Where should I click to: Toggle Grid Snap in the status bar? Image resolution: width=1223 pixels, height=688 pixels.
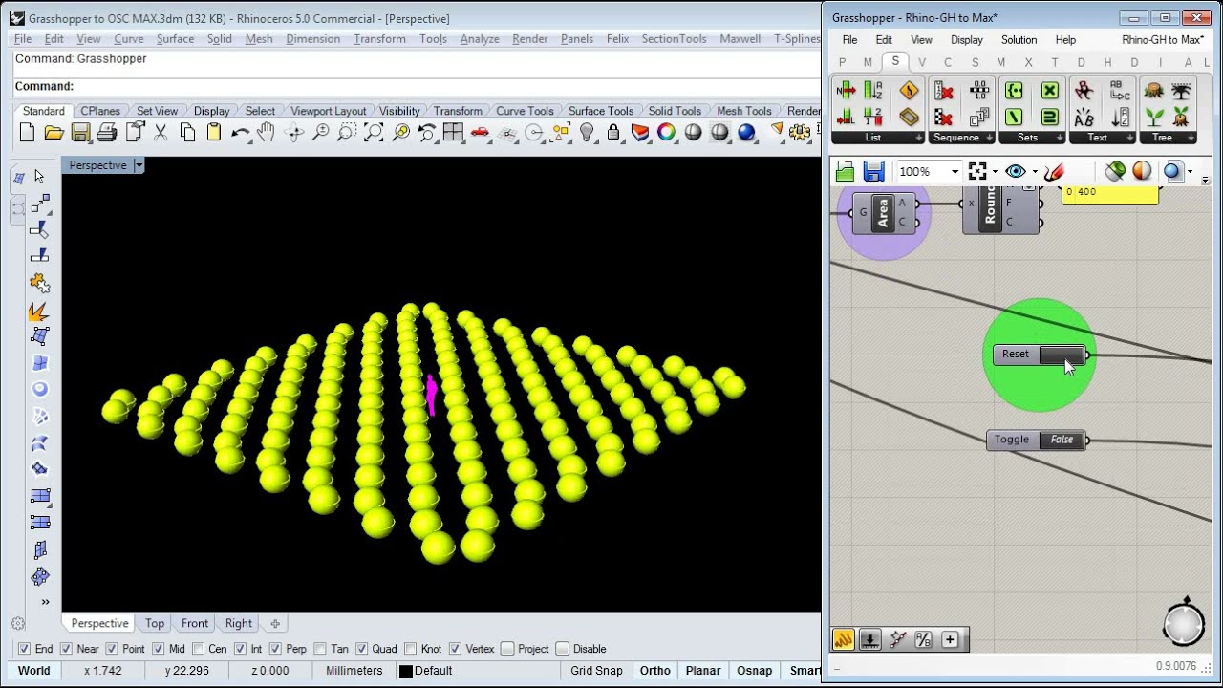[596, 671]
